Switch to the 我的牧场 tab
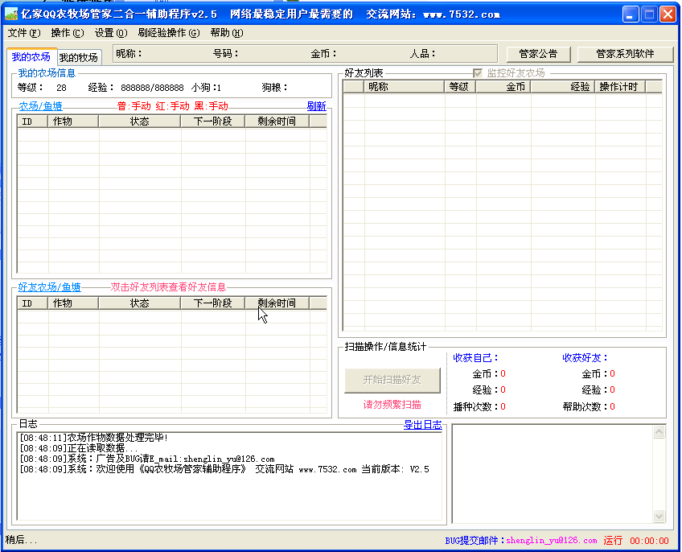The image size is (682, 552). coord(79,57)
